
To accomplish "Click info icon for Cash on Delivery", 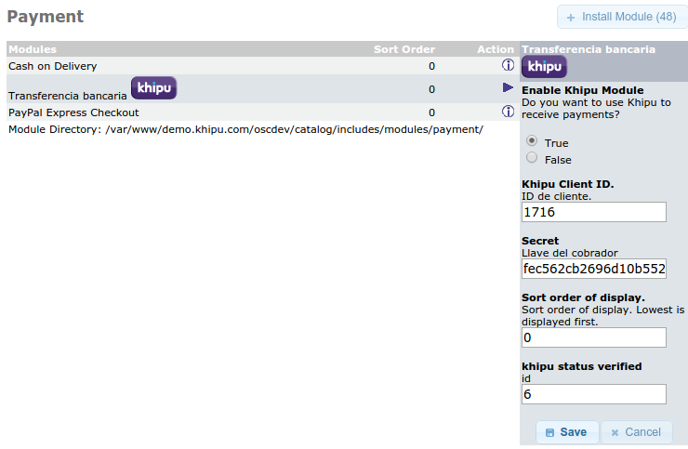I will 508,65.
